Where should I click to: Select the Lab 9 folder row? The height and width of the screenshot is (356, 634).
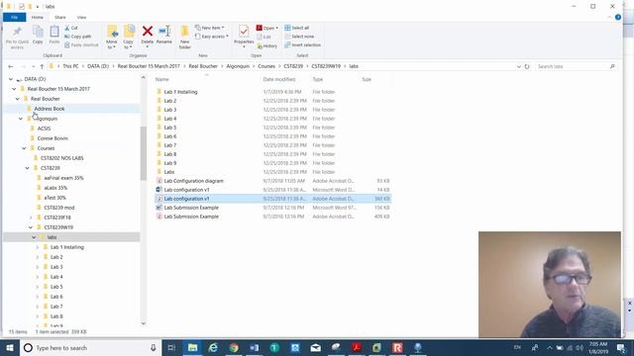(273, 163)
